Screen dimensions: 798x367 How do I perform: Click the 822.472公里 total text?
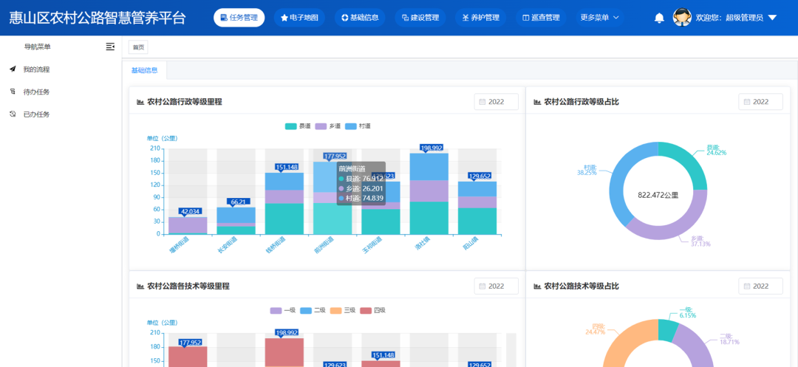658,195
